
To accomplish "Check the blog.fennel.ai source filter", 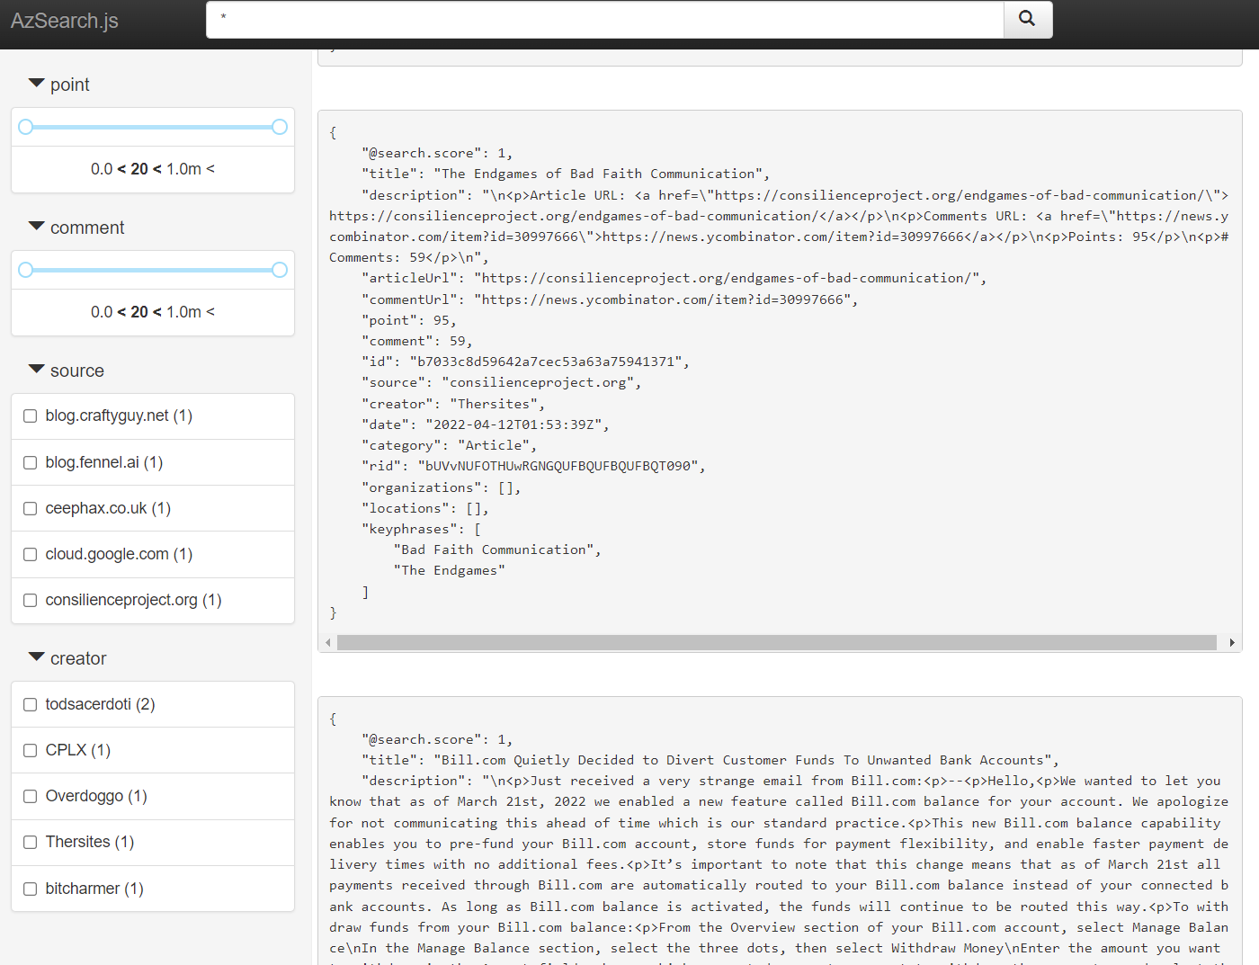I will click(30, 462).
